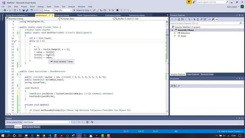This screenshot has height=138, width=245.
Task: Toggle Categorized view in Properties panel
Action: tap(172, 86)
